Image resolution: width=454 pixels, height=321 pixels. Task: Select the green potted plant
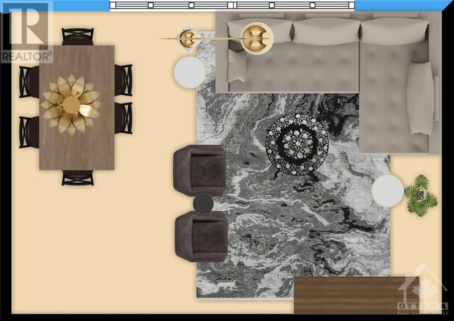click(420, 195)
